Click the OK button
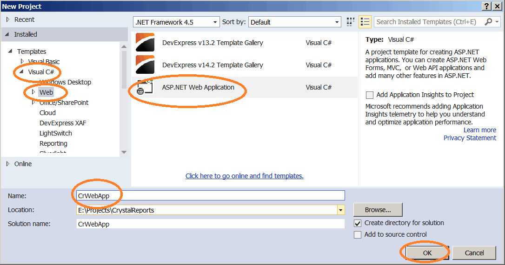This screenshot has width=505, height=265. coord(427,253)
